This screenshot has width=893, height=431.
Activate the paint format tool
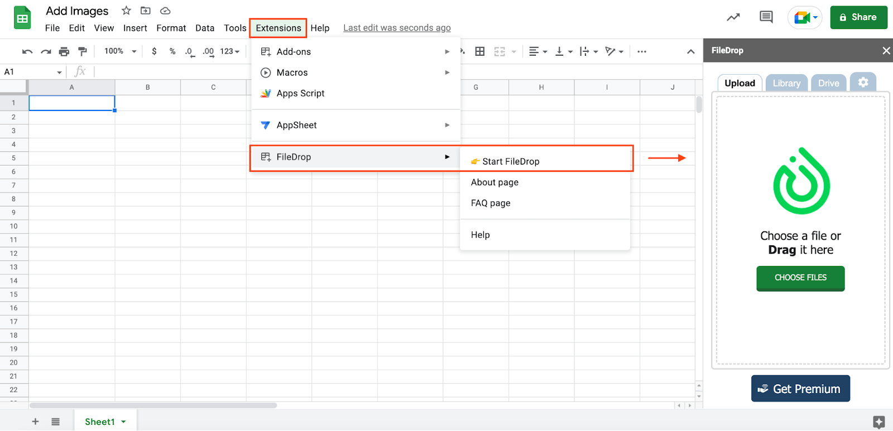click(83, 51)
